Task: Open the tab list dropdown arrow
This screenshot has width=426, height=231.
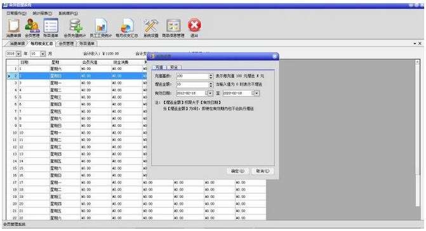Action: coord(415,43)
